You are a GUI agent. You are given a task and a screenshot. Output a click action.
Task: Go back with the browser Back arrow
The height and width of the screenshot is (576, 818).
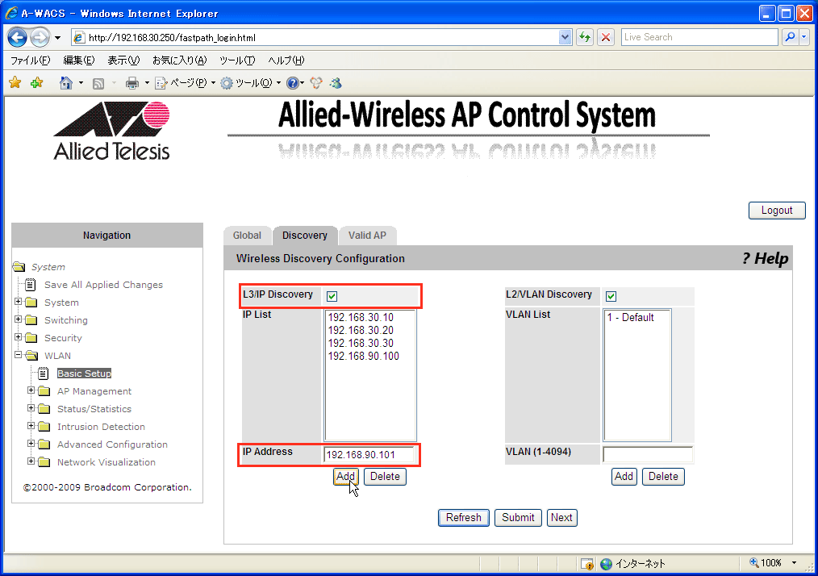(18, 38)
